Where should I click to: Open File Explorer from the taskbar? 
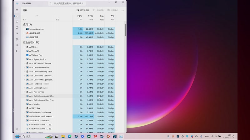63,137
